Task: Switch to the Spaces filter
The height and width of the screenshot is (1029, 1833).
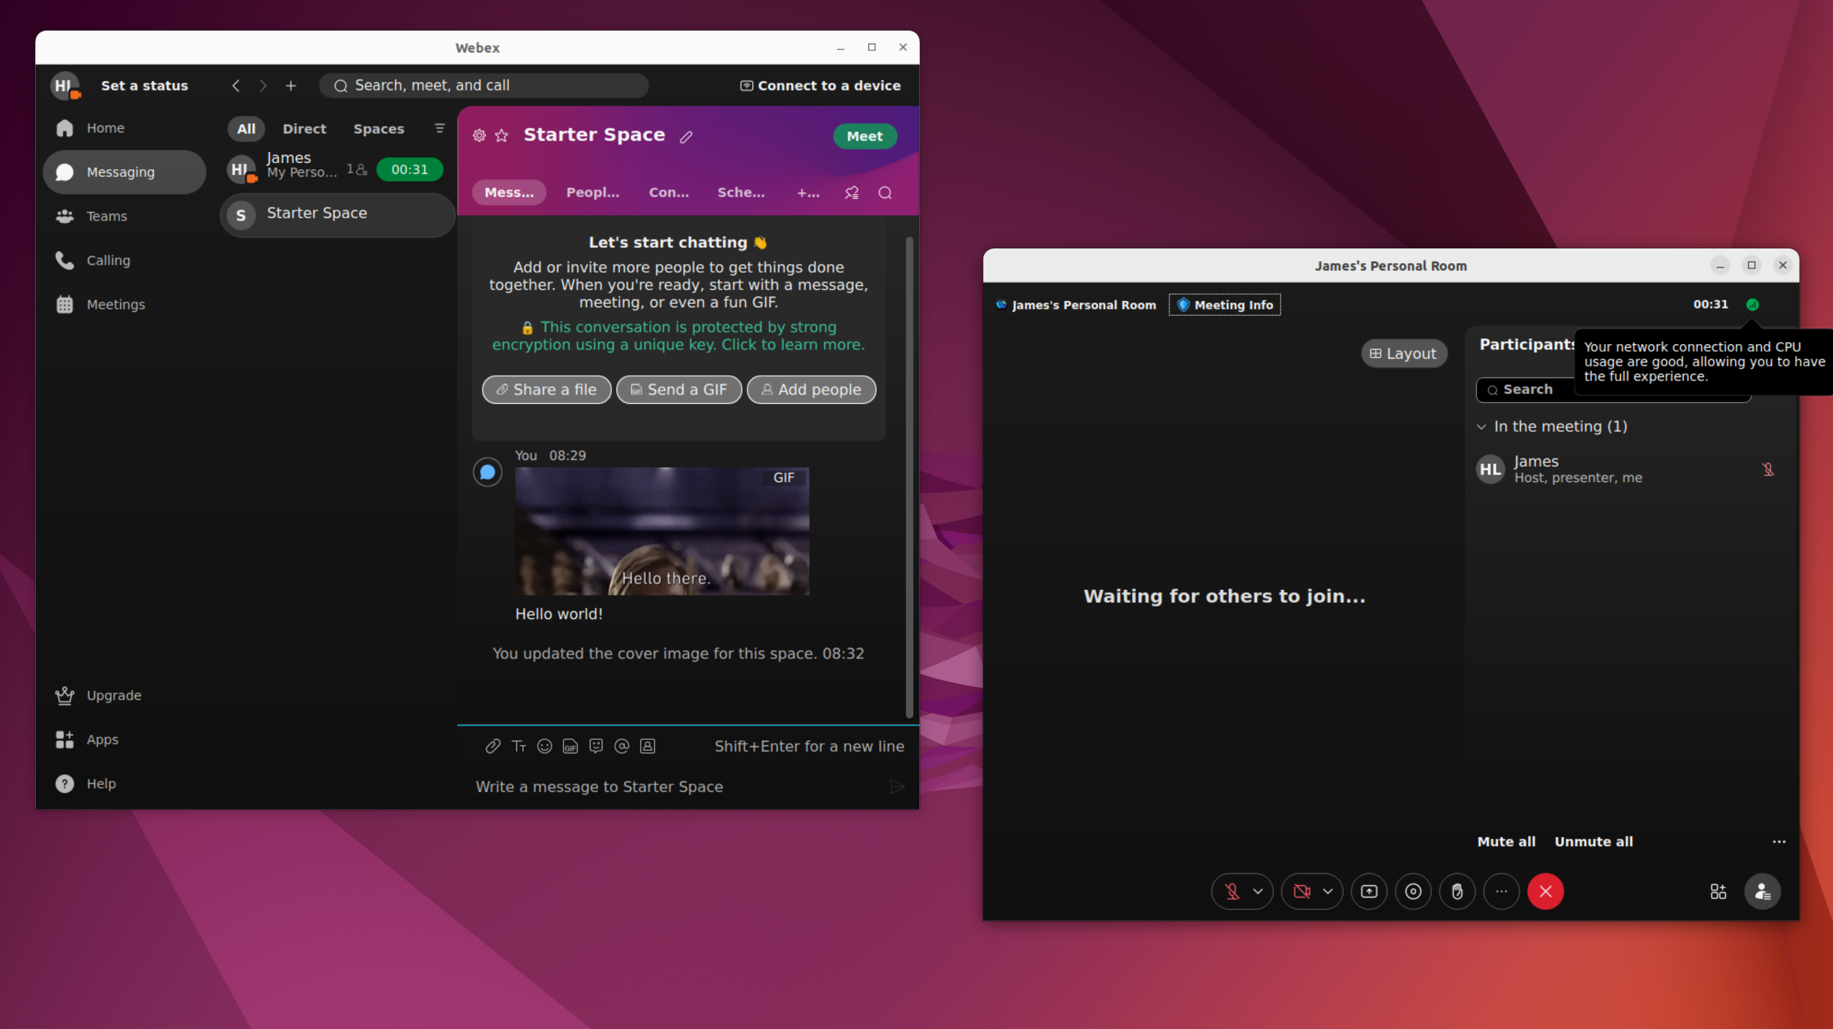Action: 378,129
